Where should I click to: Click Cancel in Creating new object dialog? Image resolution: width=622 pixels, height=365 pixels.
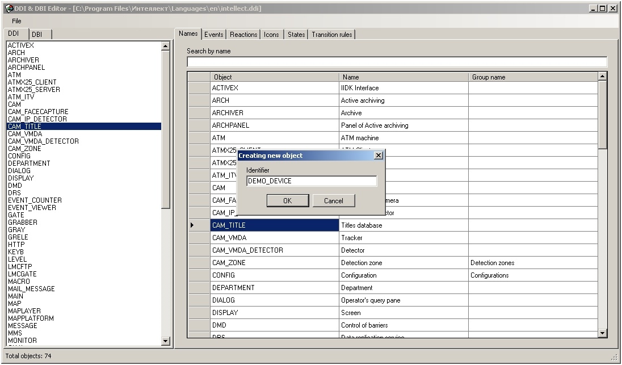coord(333,200)
